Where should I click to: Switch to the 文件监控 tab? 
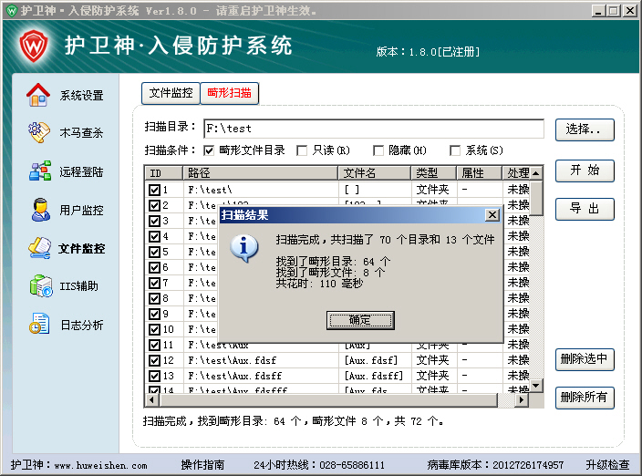pos(171,93)
